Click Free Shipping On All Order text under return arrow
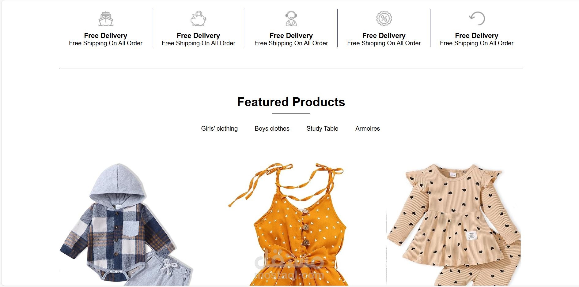 tap(477, 43)
